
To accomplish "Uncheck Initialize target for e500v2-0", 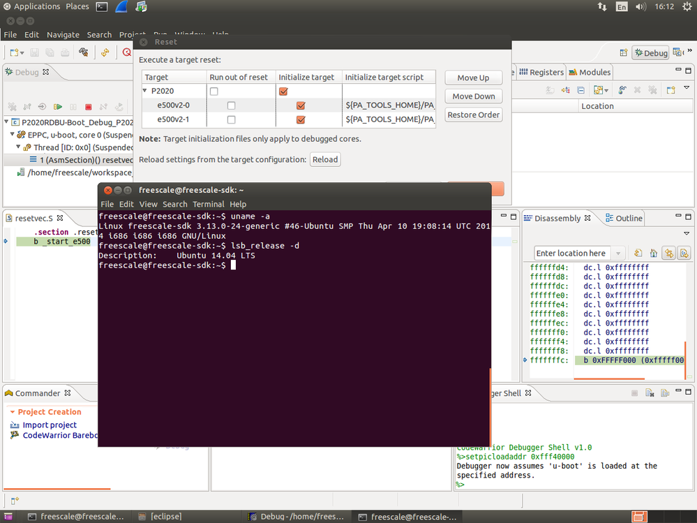I will pos(301,105).
